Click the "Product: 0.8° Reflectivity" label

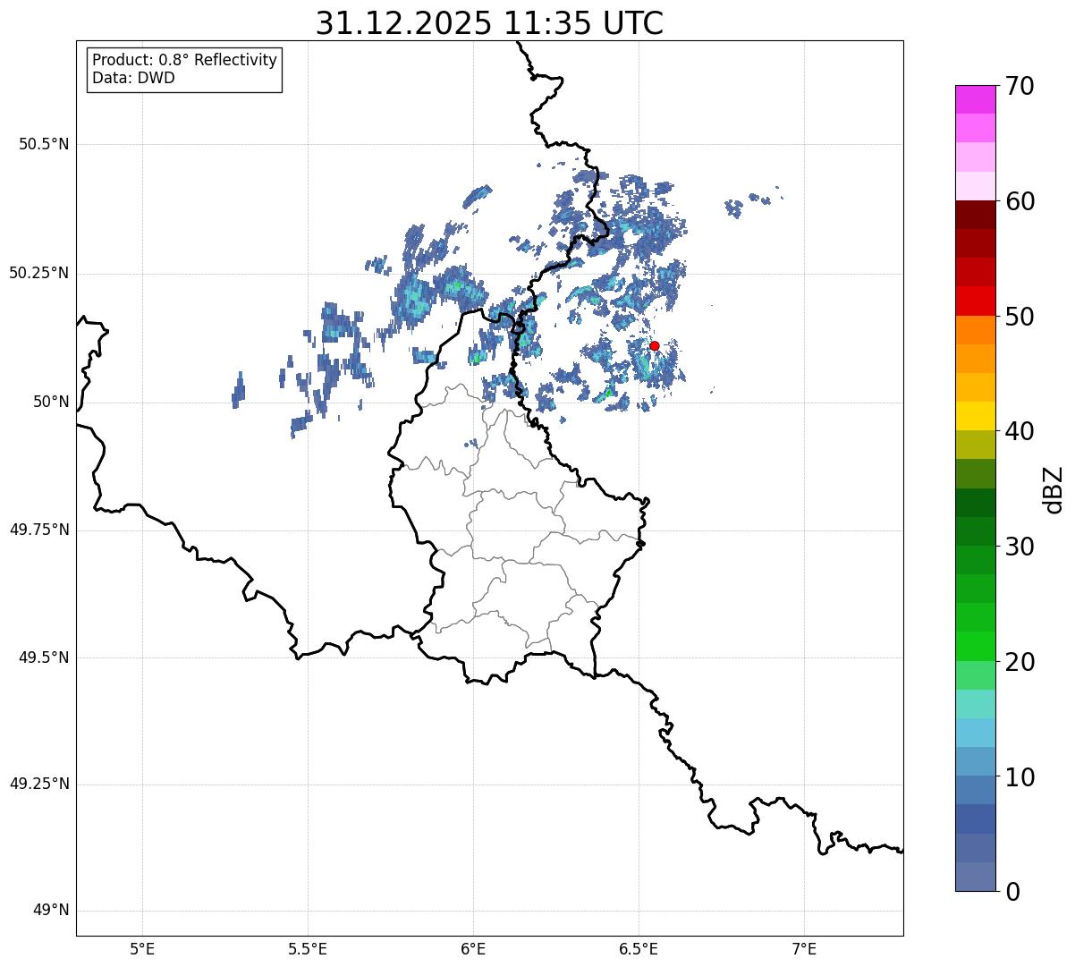coord(185,60)
